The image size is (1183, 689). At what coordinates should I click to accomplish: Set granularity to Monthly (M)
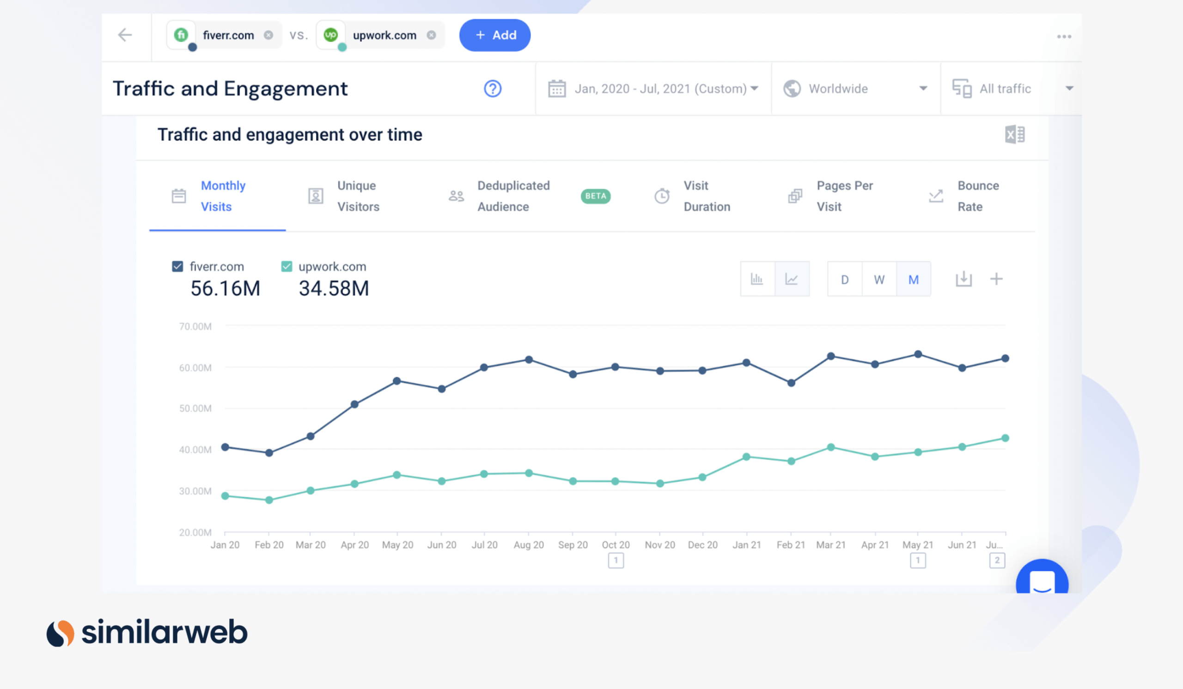tap(913, 280)
